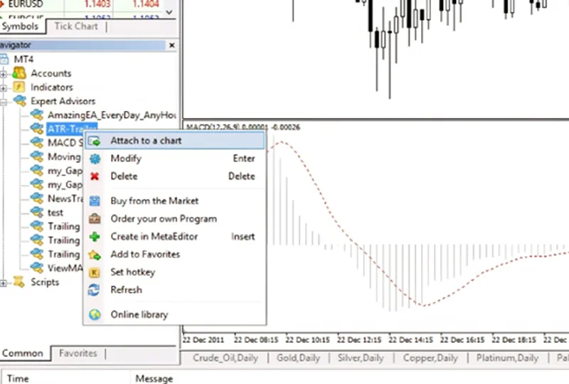Choose Modify from the context menu

coord(174,159)
